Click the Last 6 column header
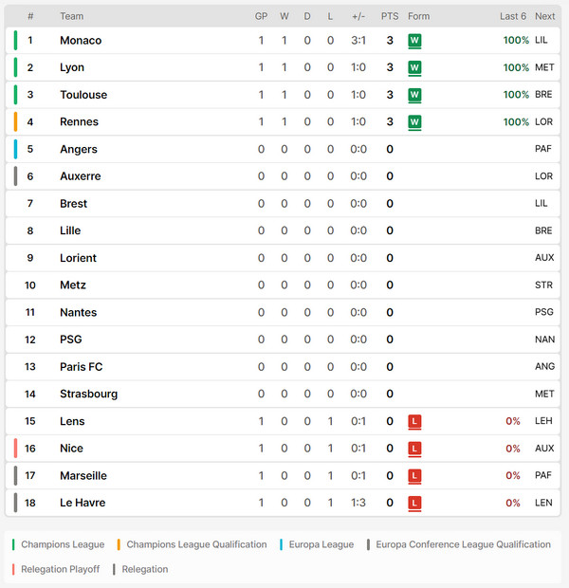 click(x=513, y=16)
